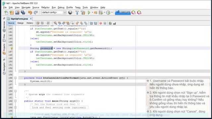Click the Clean and Build icon

coord(83,13)
